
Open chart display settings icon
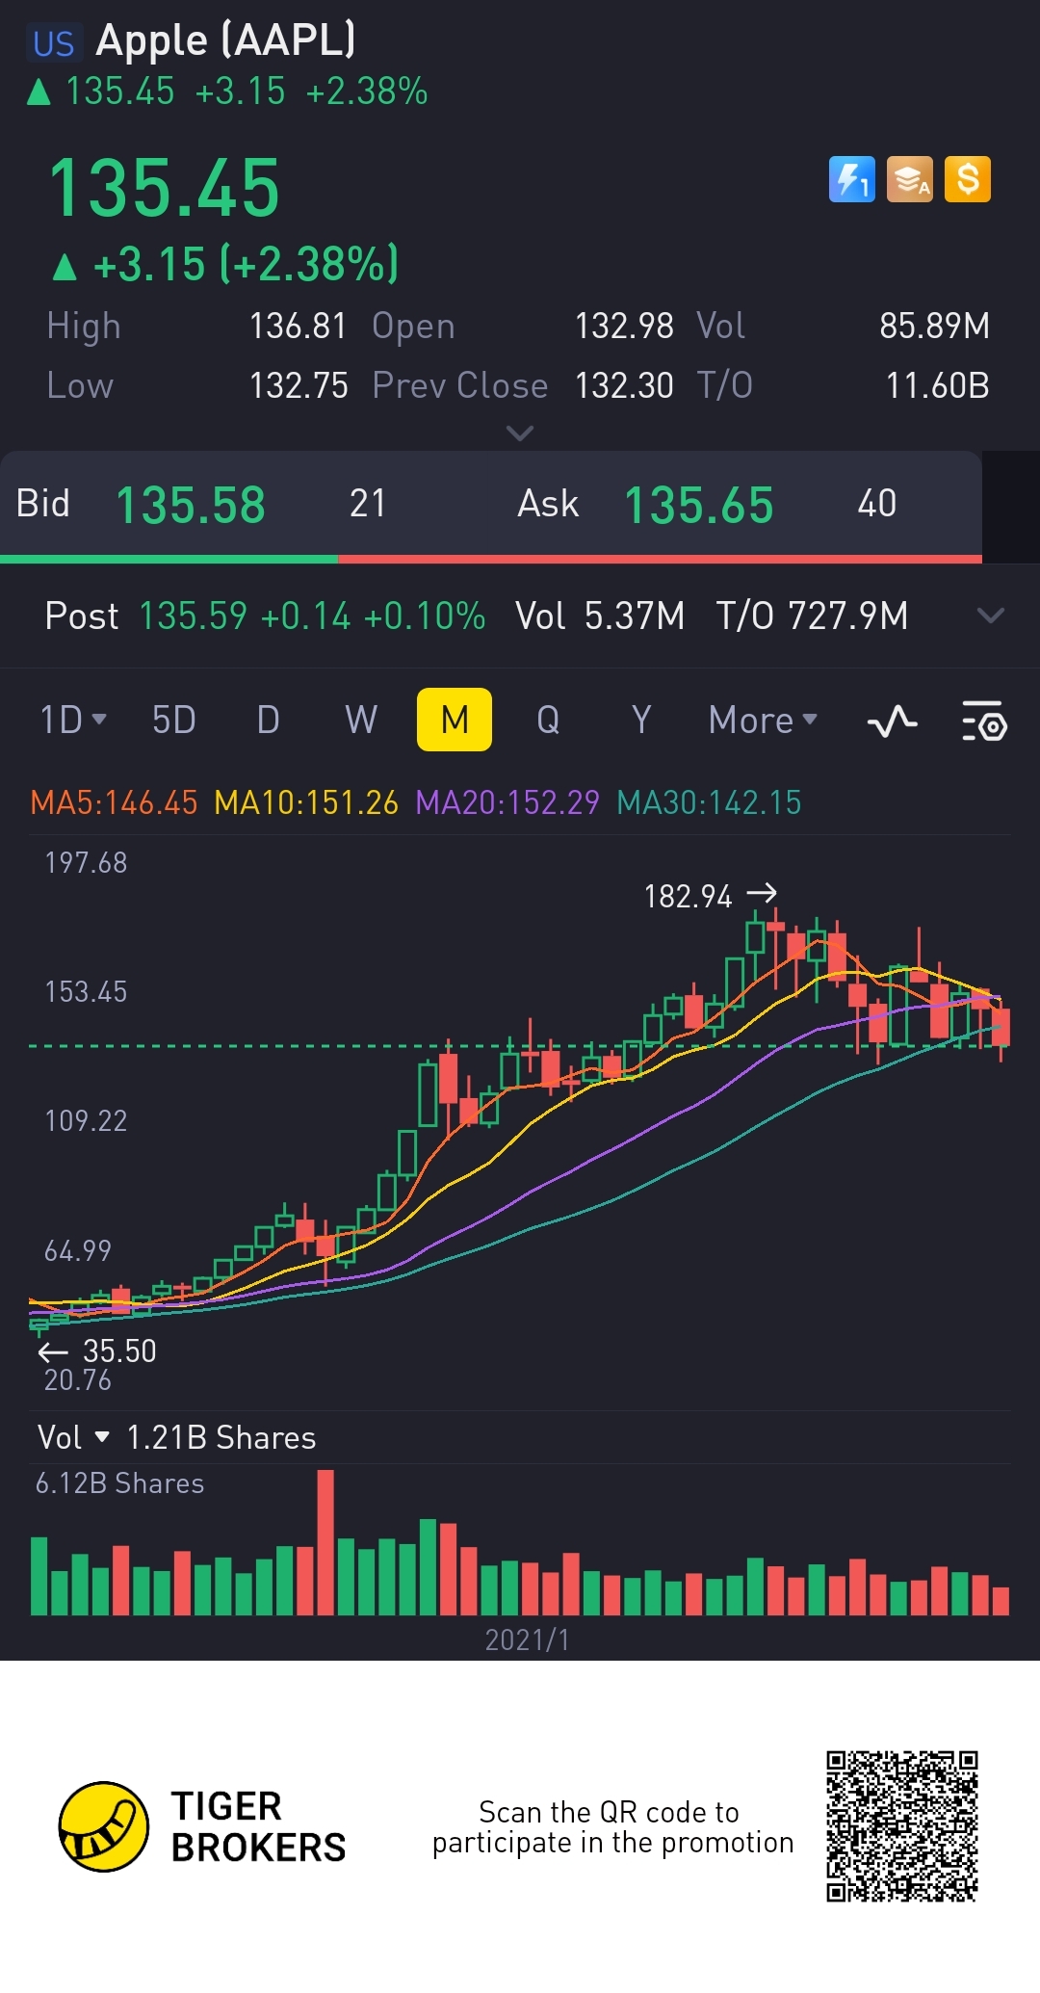click(x=984, y=721)
